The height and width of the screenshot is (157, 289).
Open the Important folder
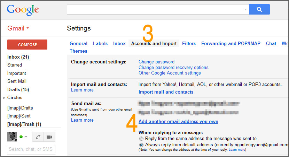pos(17,73)
